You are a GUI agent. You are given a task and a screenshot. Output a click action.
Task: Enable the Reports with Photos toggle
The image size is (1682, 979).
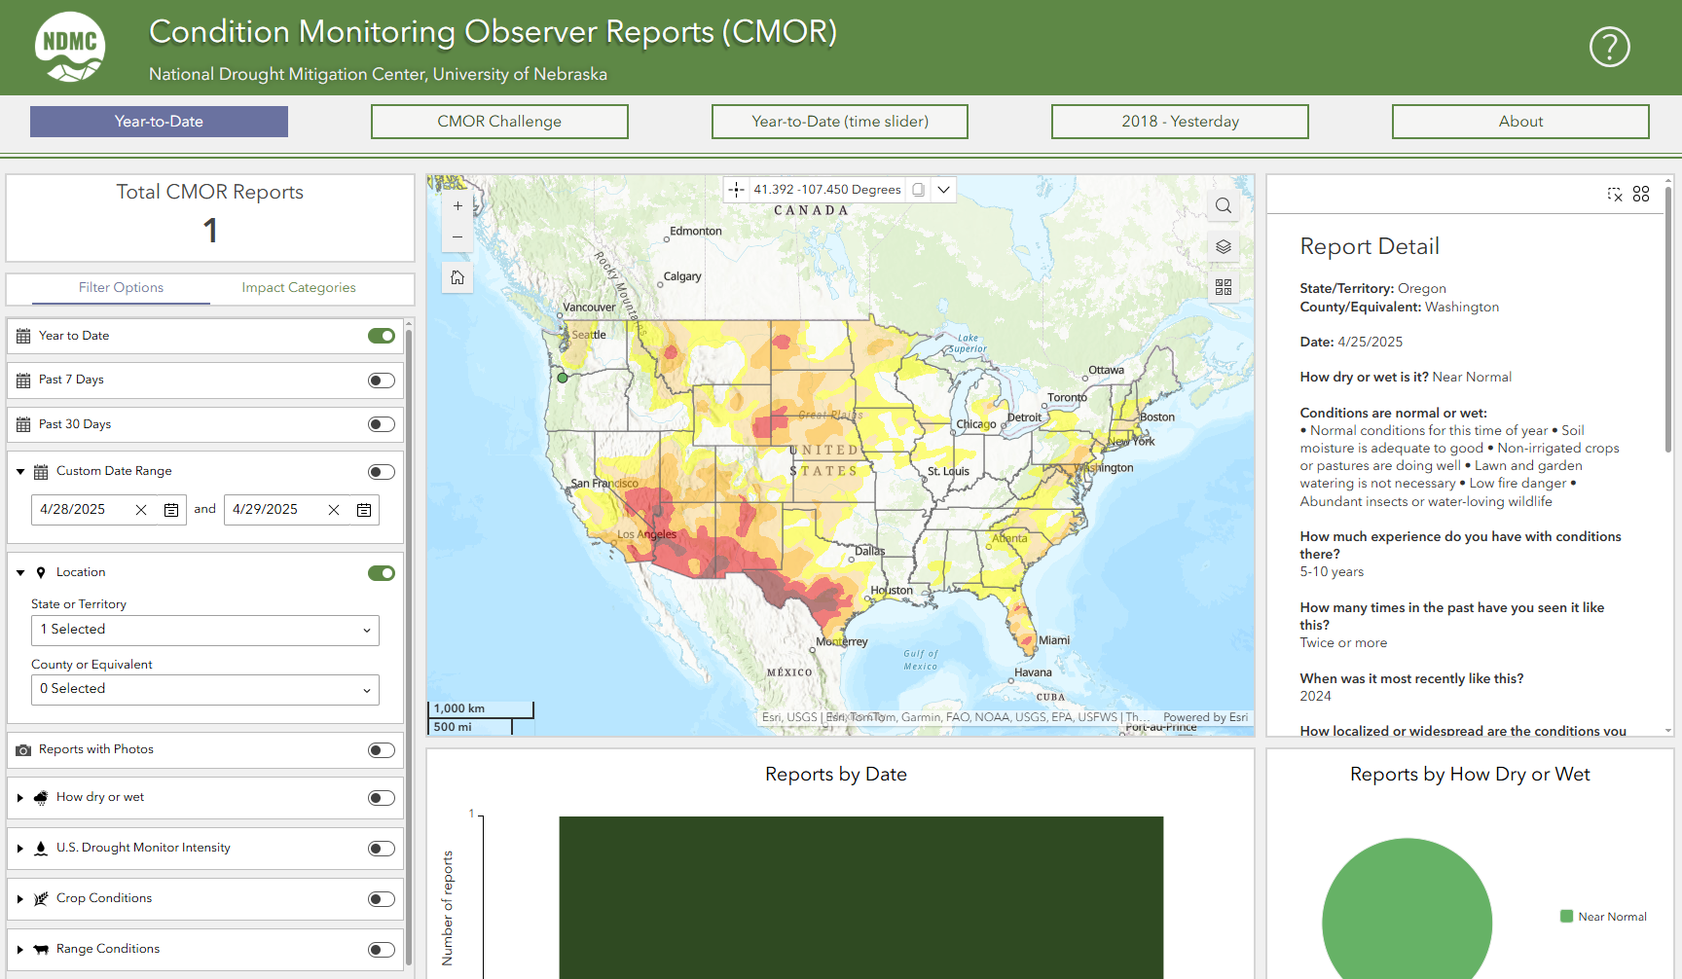(382, 750)
